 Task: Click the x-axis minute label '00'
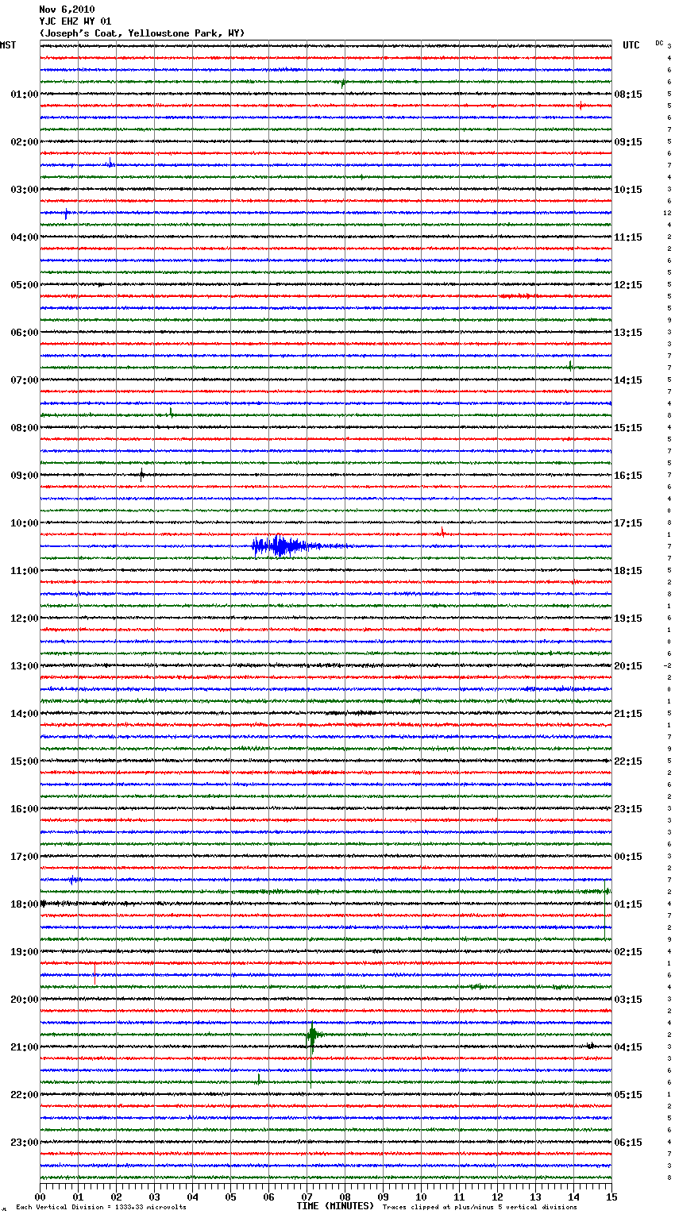pyautogui.click(x=40, y=1197)
